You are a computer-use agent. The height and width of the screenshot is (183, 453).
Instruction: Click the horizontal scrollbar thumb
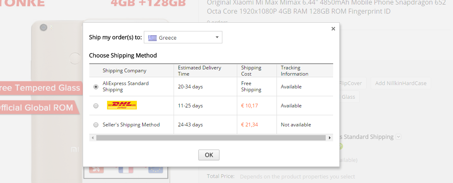pos(211,138)
